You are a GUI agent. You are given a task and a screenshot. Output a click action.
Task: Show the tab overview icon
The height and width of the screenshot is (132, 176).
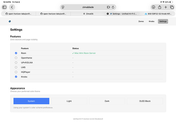(172, 7)
